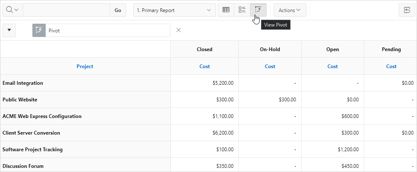The height and width of the screenshot is (172, 417).
Task: Click the search column selector magnifier icon
Action: [x=12, y=10]
